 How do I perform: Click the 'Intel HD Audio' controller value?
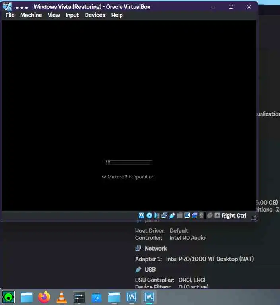tap(187, 238)
